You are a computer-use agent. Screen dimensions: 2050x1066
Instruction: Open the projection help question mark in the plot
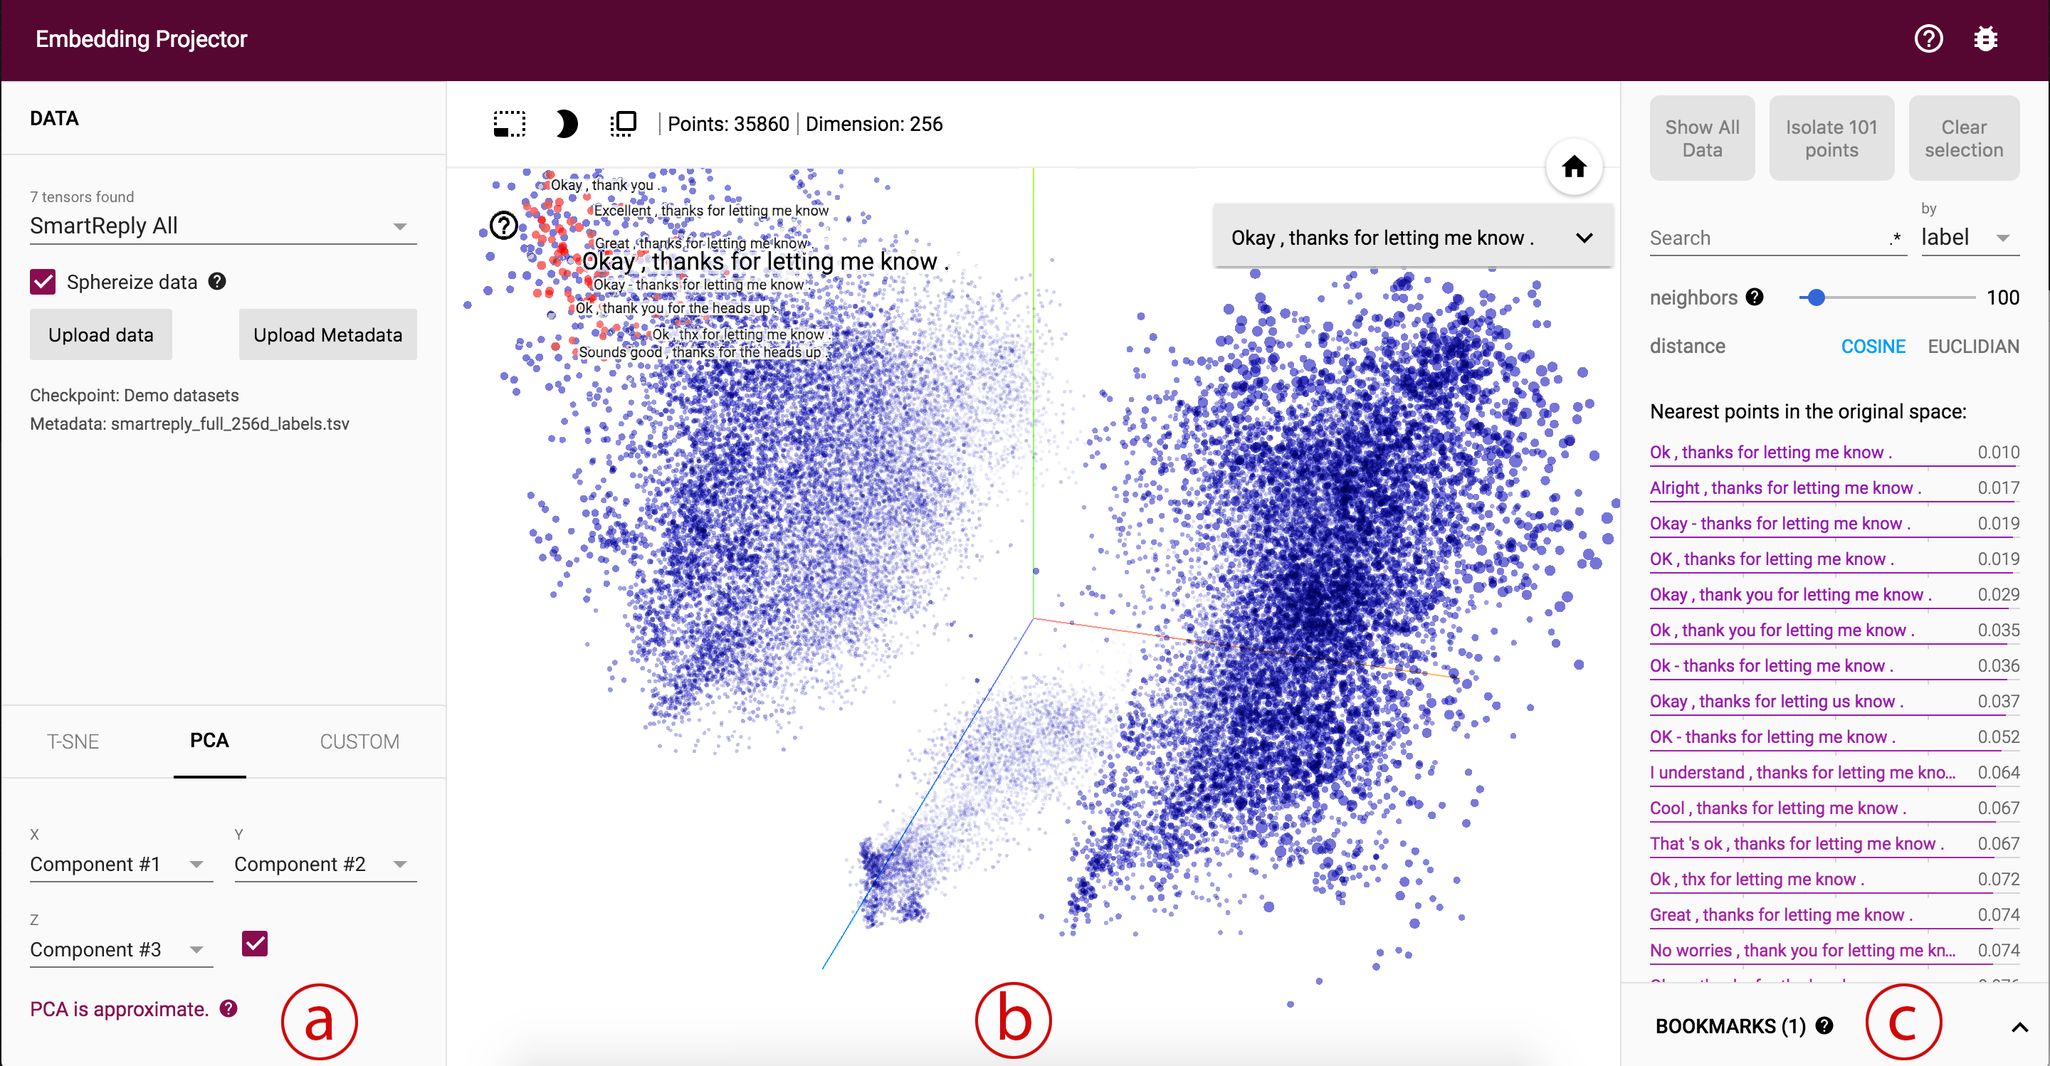click(503, 225)
